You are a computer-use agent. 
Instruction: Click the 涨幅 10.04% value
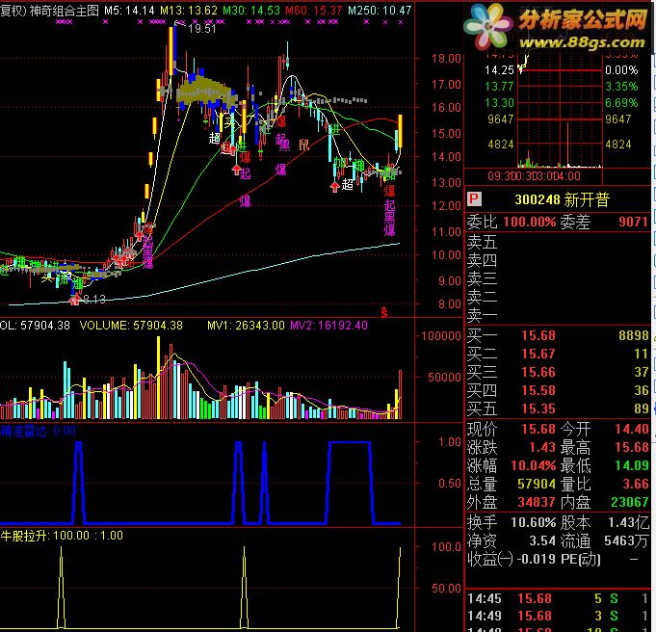pyautogui.click(x=534, y=465)
